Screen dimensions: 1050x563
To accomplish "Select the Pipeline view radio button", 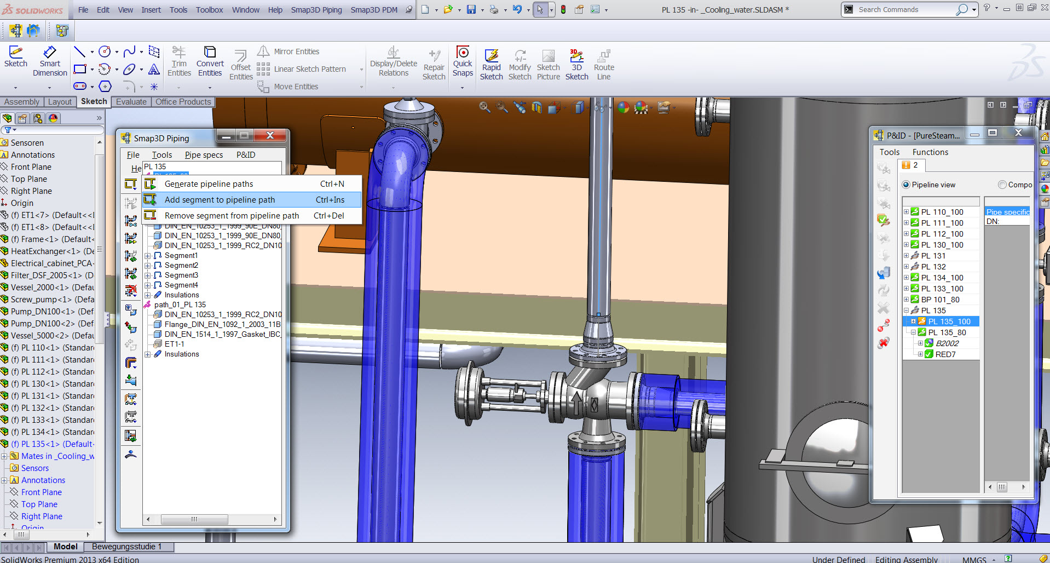I will (906, 185).
